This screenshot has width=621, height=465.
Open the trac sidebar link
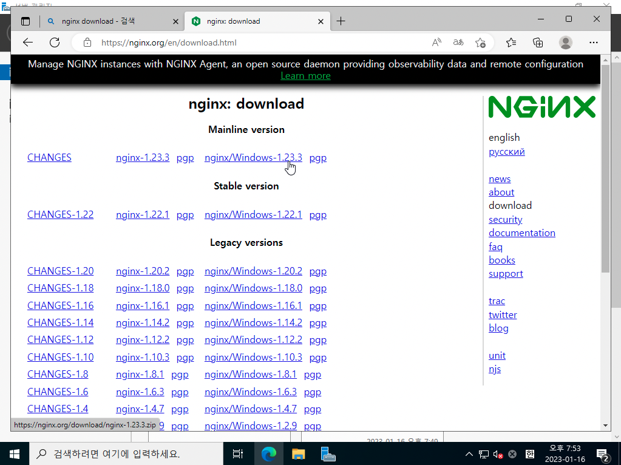click(x=497, y=301)
